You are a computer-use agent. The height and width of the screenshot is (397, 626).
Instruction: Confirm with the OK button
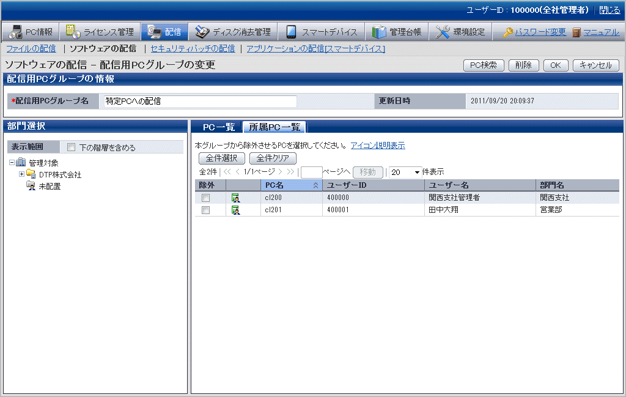coord(555,65)
